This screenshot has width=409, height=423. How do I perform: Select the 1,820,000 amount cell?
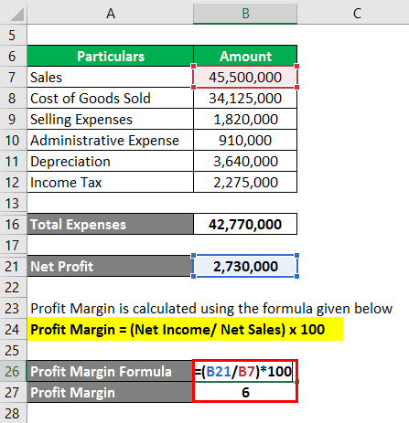click(x=245, y=119)
